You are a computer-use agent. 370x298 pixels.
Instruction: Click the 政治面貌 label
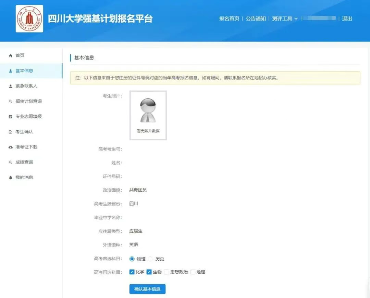click(112, 190)
